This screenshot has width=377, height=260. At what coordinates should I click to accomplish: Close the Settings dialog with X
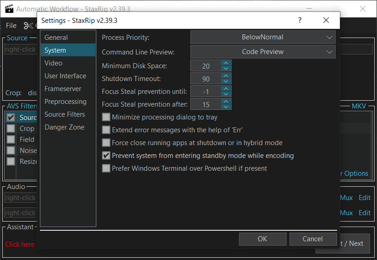[326, 20]
